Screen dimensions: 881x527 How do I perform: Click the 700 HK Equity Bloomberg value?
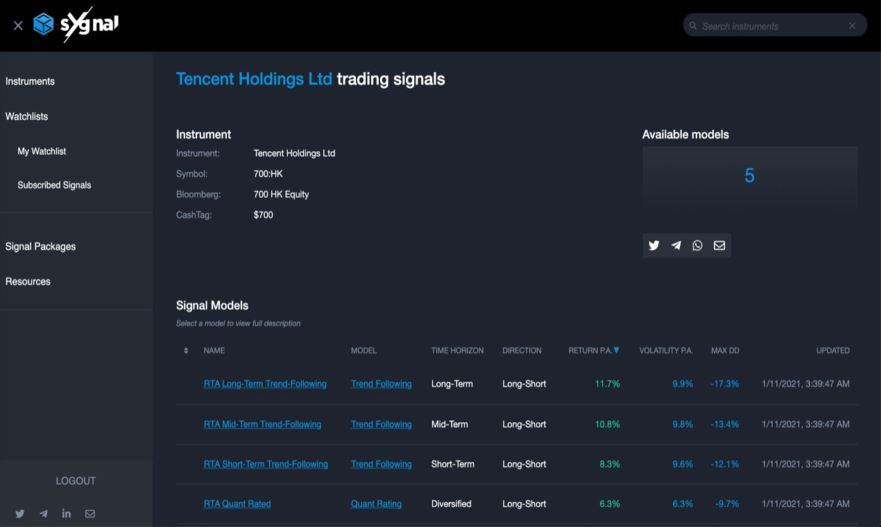pos(282,194)
